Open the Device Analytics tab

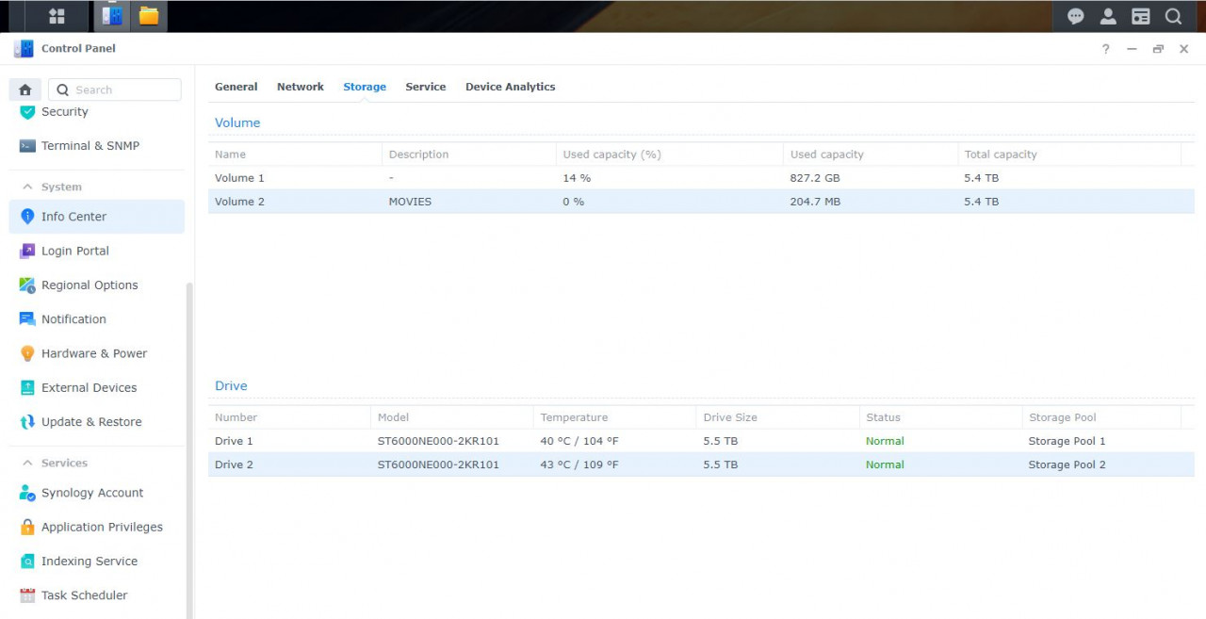pos(511,87)
